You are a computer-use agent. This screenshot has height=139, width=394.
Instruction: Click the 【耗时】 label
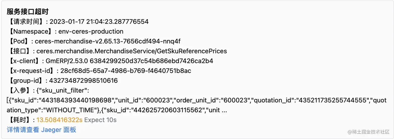pyautogui.click(x=20, y=120)
